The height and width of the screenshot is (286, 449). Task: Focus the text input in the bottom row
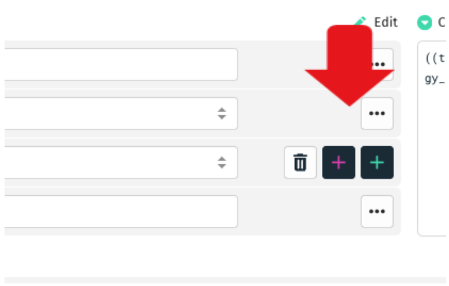pyautogui.click(x=121, y=211)
